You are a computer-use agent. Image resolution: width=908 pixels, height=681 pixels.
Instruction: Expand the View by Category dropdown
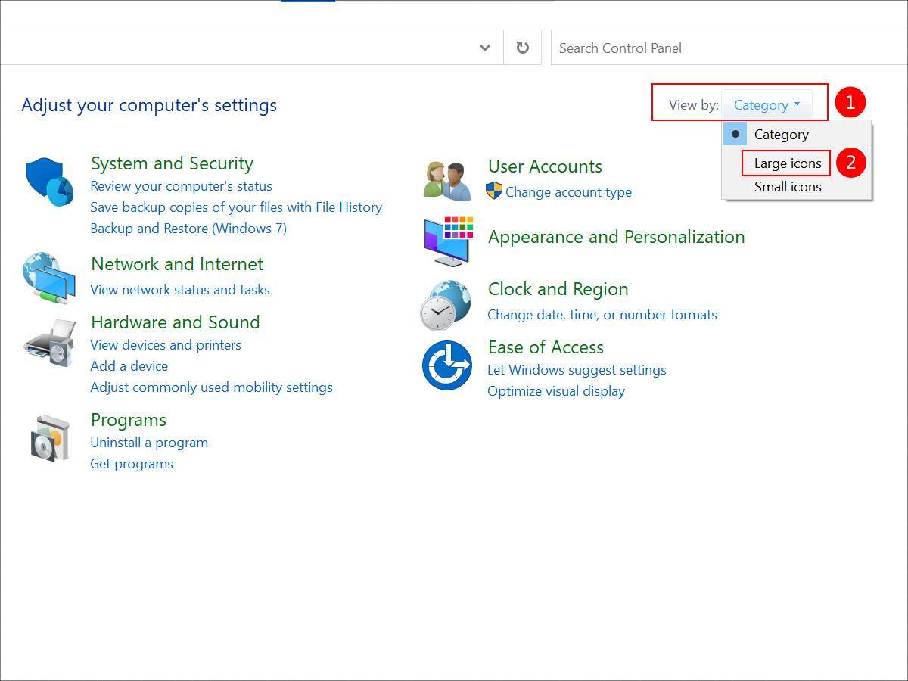(x=766, y=105)
